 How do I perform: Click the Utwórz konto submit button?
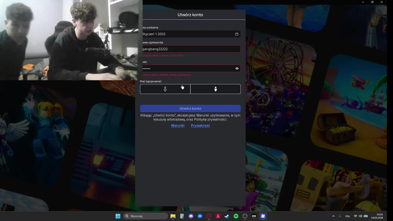tap(190, 109)
